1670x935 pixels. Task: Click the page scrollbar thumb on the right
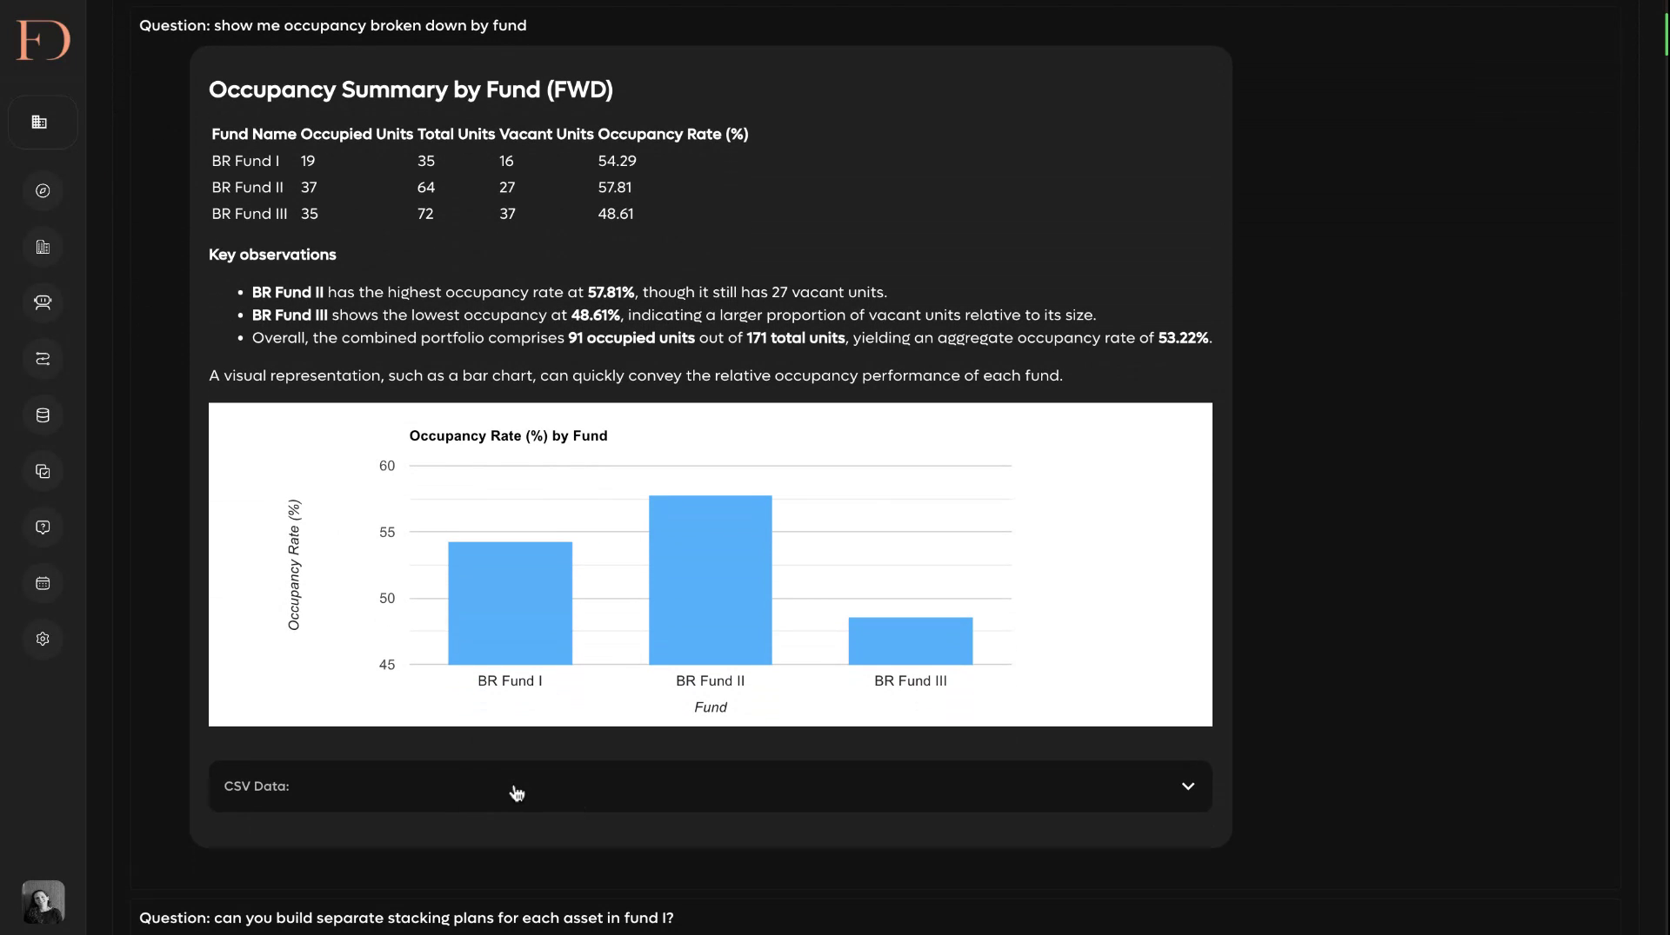pos(1667,33)
